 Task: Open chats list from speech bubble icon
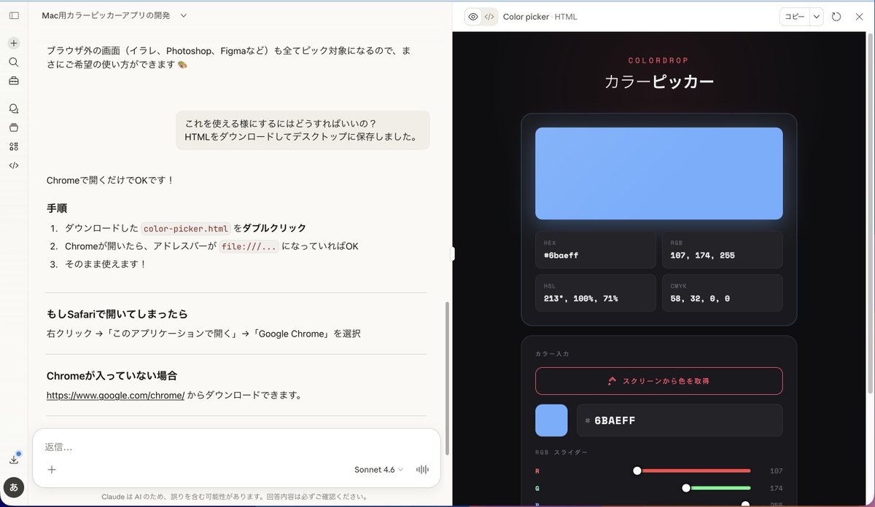pyautogui.click(x=14, y=109)
